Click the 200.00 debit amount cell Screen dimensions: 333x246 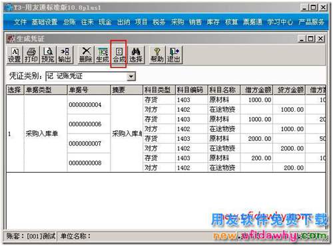point(256,158)
